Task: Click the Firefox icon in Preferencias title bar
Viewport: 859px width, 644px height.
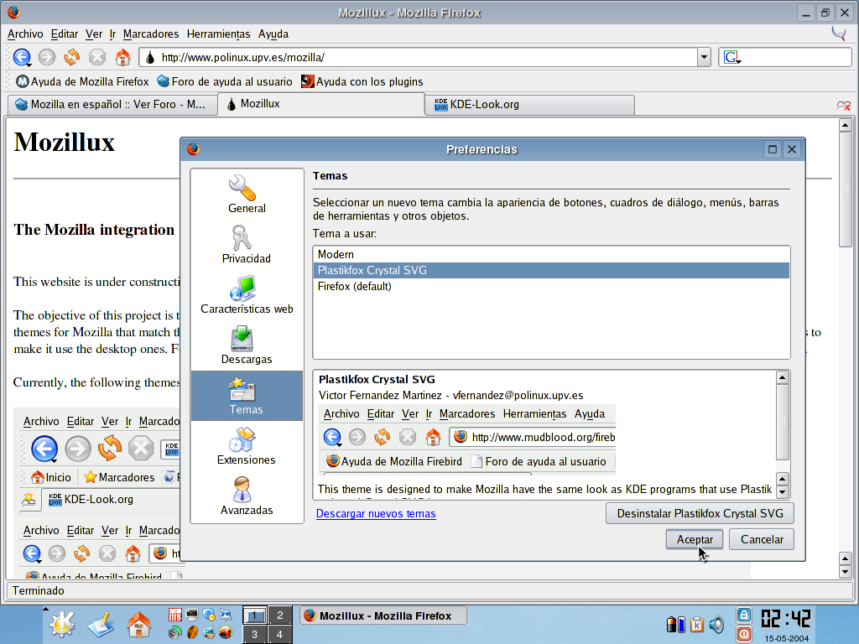Action: tap(194, 149)
